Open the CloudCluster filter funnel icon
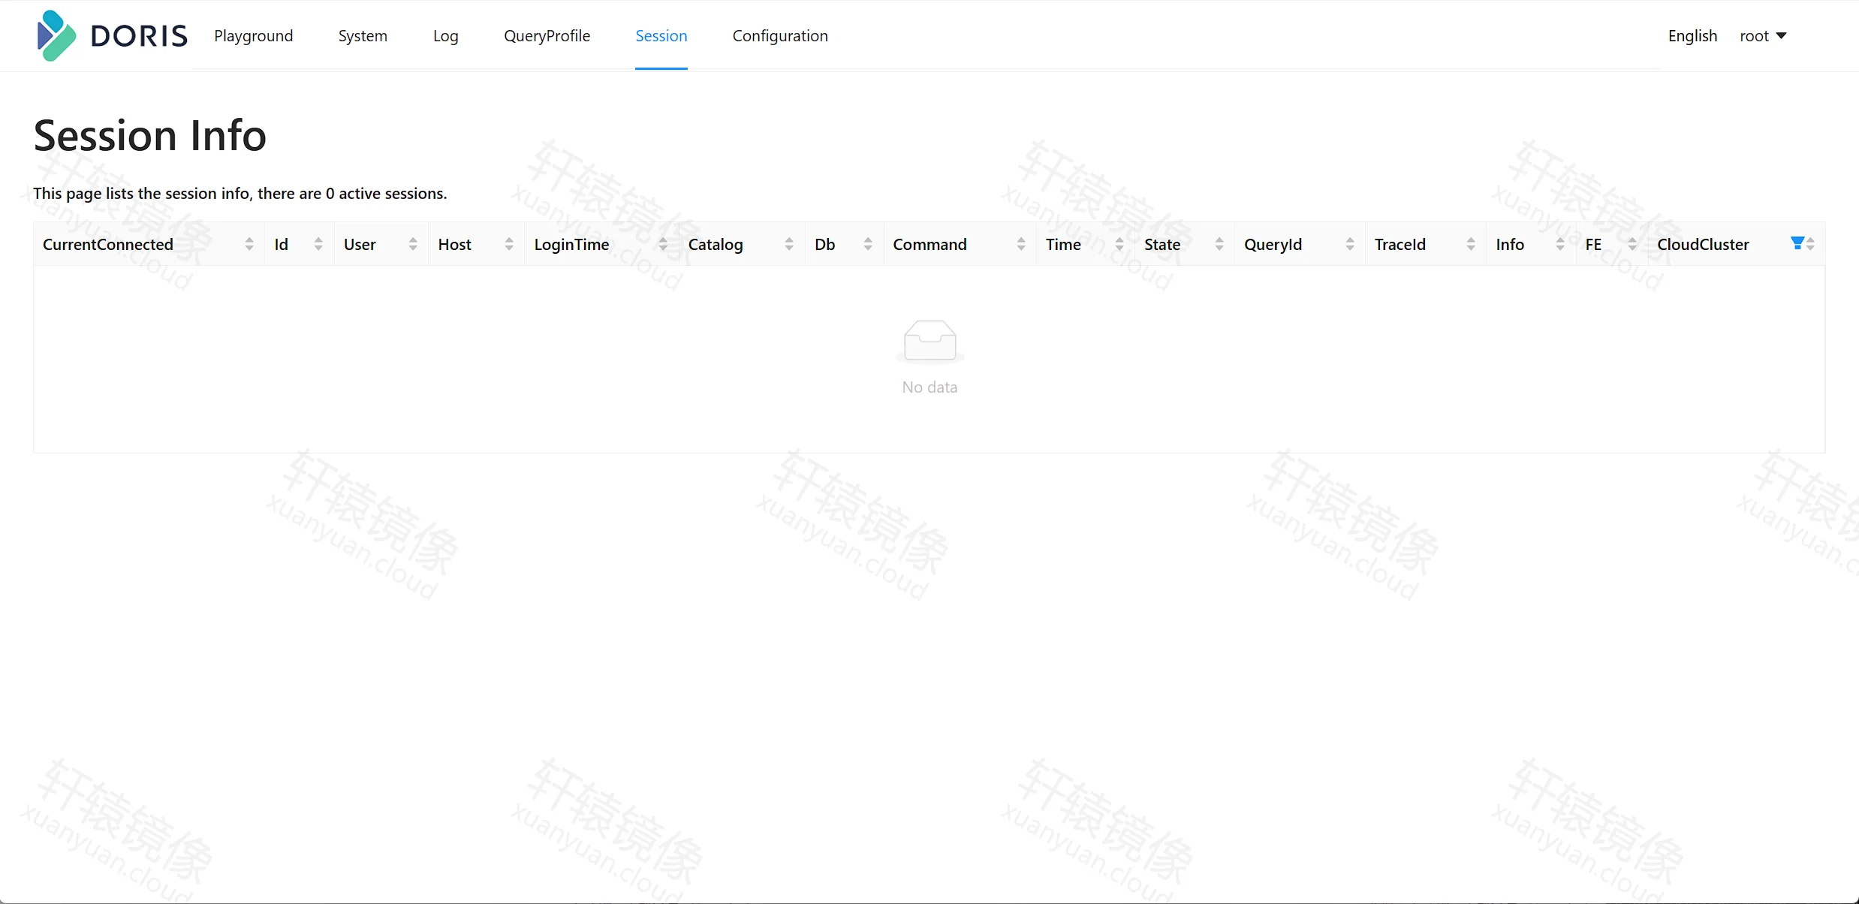Screen dimensions: 1859x904 [1797, 243]
